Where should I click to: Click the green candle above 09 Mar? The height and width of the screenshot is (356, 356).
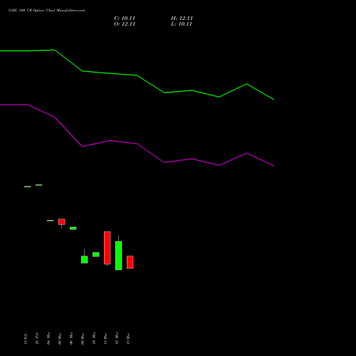(x=85, y=259)
